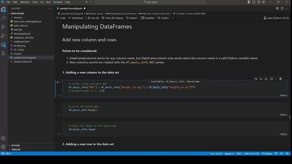Run the BMI code cell
This screenshot has height=164, width=292.
click(x=58, y=82)
